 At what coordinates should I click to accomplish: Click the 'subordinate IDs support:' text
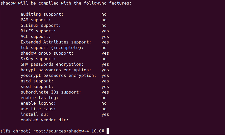(x=51, y=92)
